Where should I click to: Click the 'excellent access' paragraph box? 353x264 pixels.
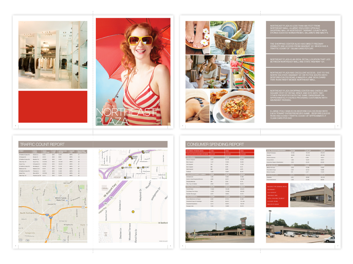300,76
